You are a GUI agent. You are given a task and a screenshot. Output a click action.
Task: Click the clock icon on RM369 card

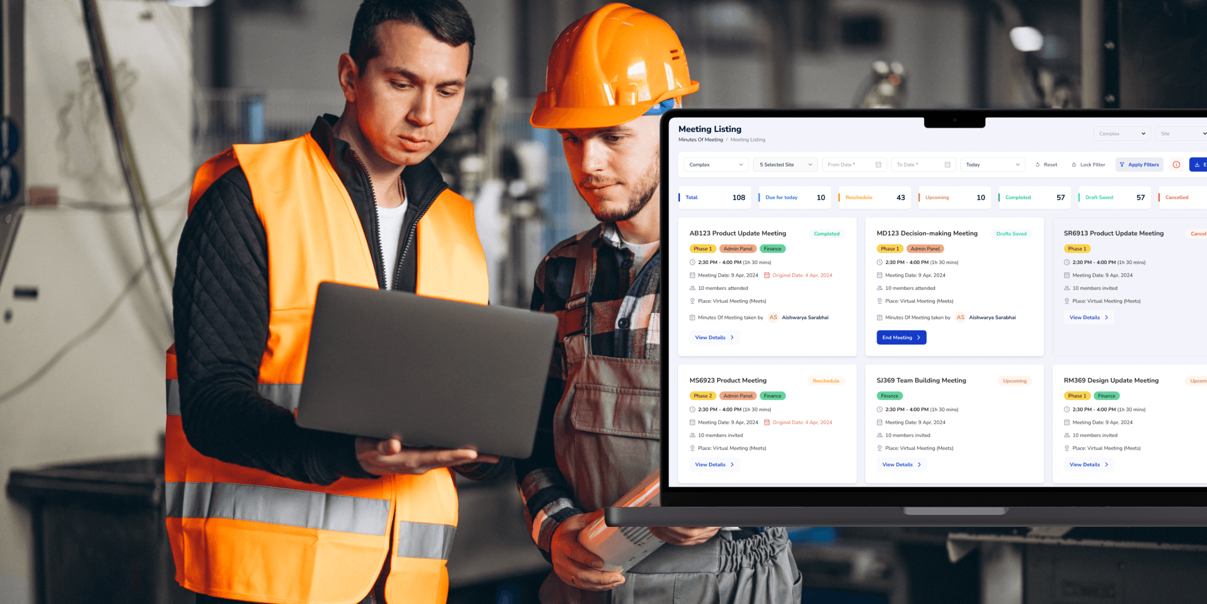click(1067, 409)
